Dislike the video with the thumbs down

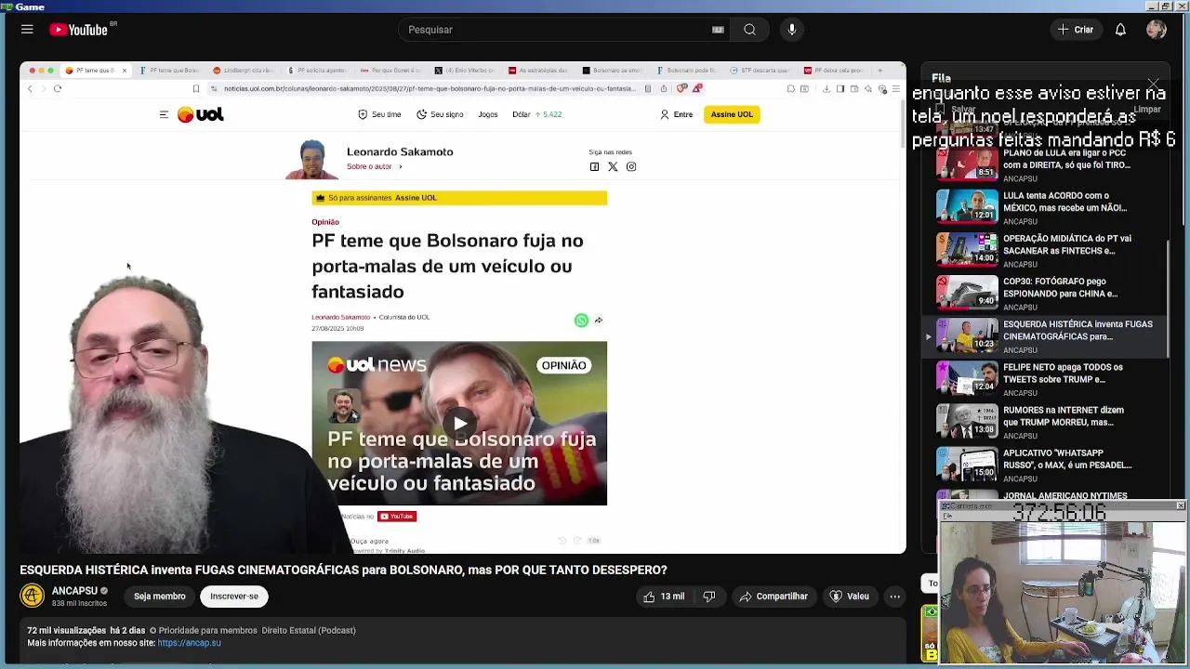pyautogui.click(x=708, y=597)
